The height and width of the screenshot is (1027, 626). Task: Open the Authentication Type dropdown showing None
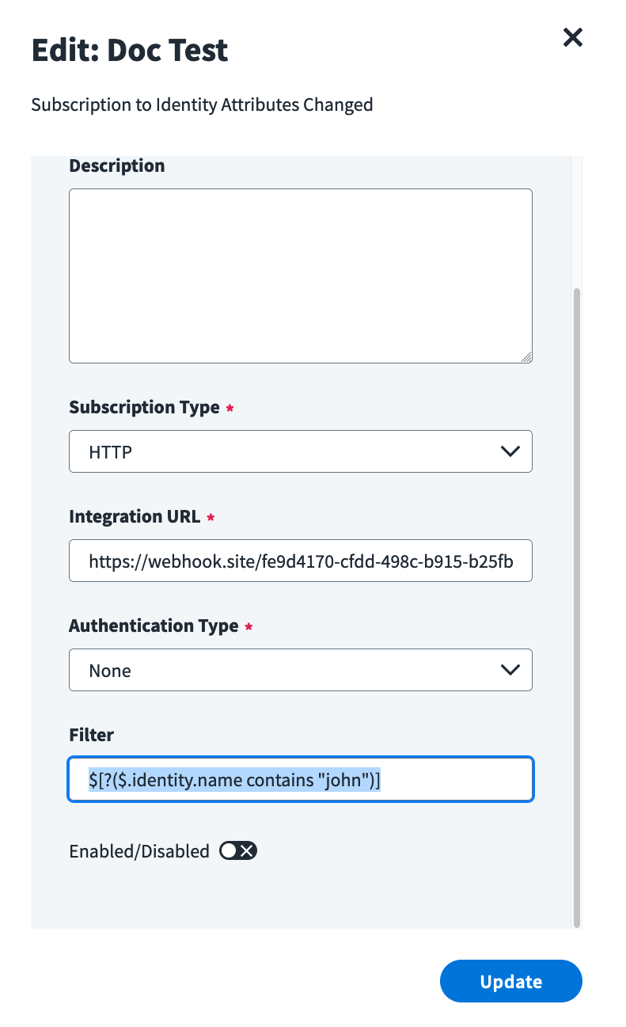click(x=301, y=669)
